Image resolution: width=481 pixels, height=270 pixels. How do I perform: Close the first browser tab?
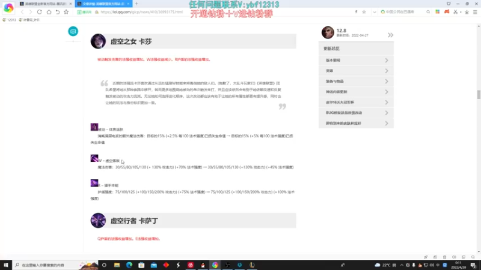70,4
